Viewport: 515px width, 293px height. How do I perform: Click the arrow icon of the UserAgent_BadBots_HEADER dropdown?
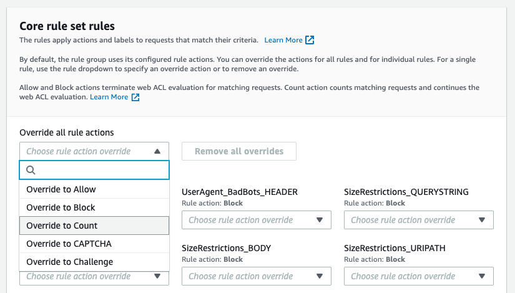click(x=320, y=220)
